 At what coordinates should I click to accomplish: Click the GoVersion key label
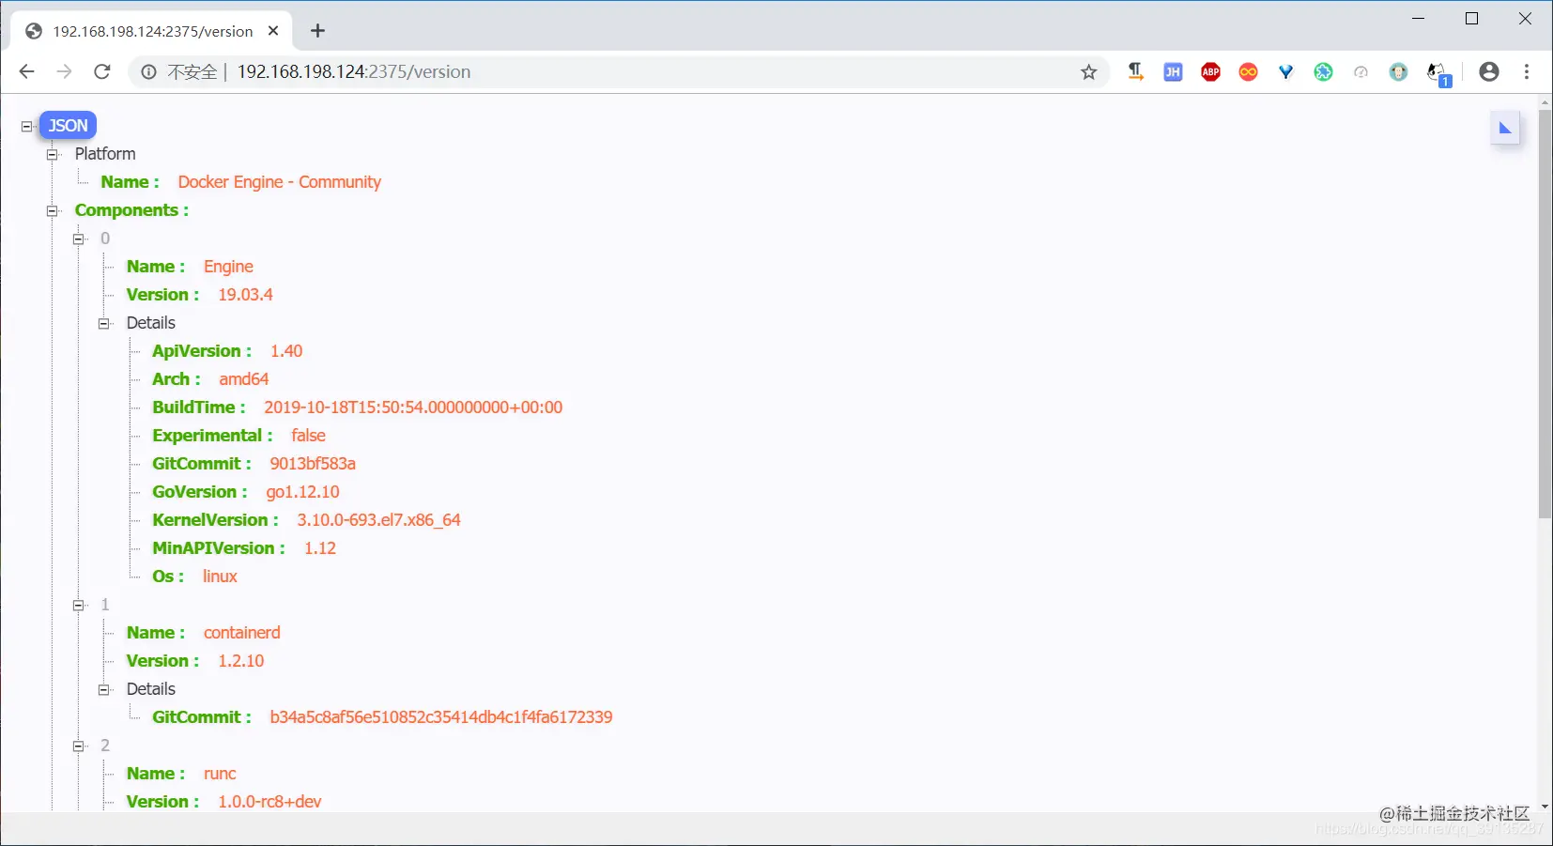[x=200, y=492]
